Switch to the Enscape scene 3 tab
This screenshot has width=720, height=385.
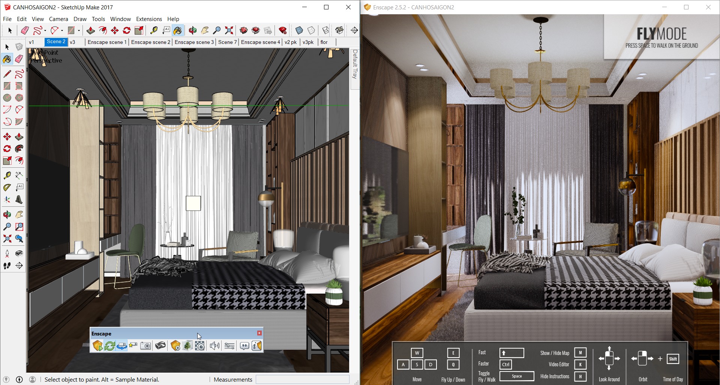194,42
